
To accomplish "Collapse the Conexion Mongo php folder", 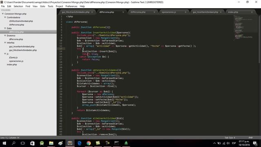I will coord(3,14).
